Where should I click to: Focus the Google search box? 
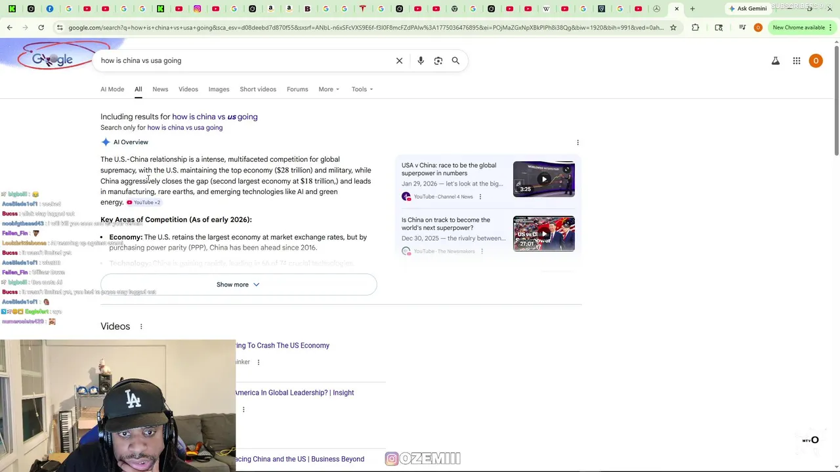click(x=243, y=60)
